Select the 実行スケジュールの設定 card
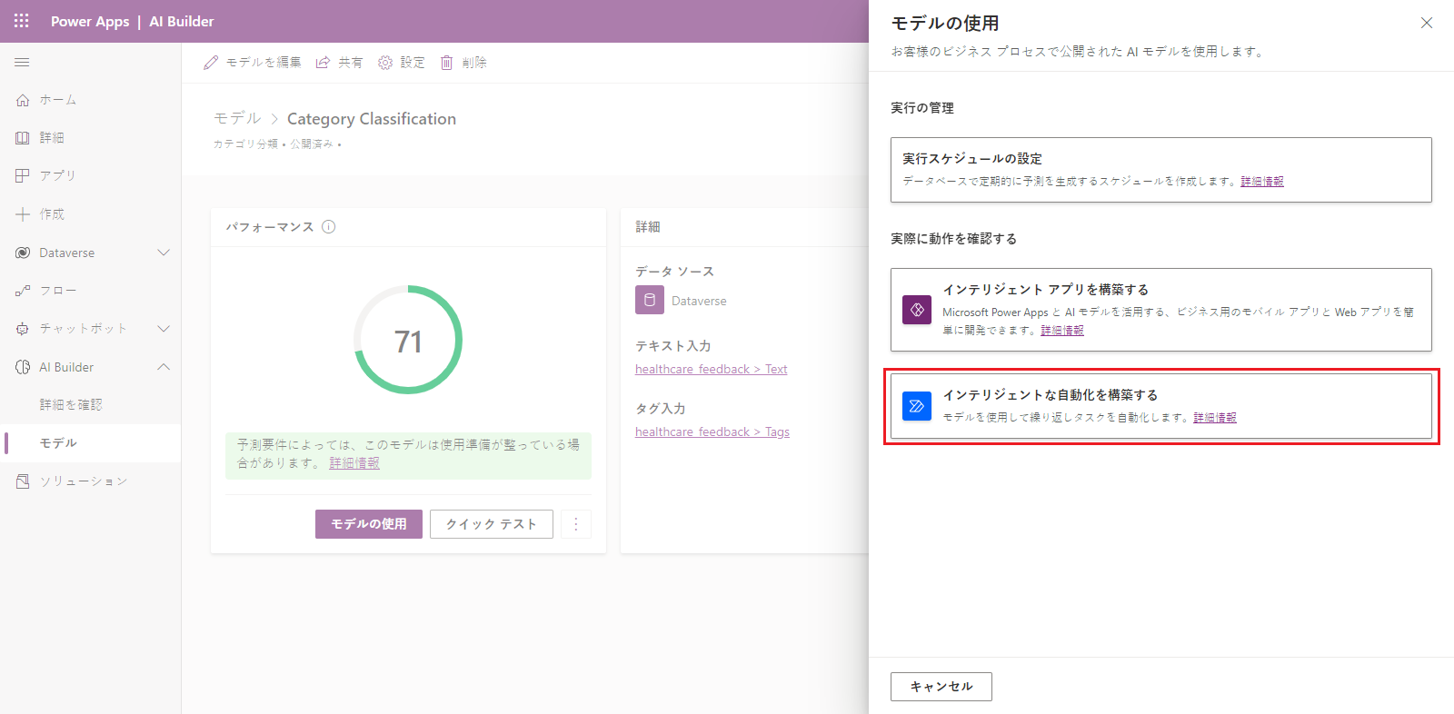This screenshot has height=714, width=1454. point(1161,170)
